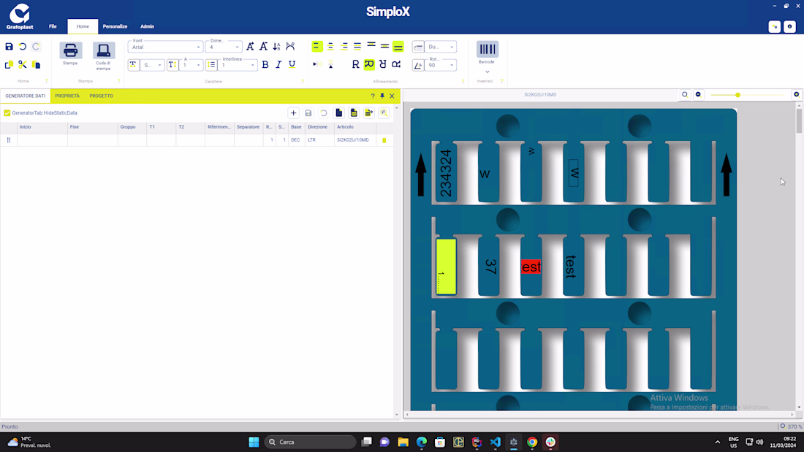
Task: Select the red 'est' label element
Action: (531, 267)
